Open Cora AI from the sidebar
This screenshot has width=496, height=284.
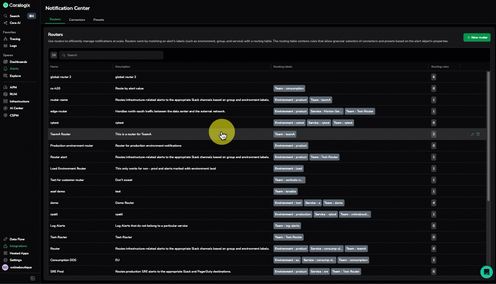click(x=15, y=23)
